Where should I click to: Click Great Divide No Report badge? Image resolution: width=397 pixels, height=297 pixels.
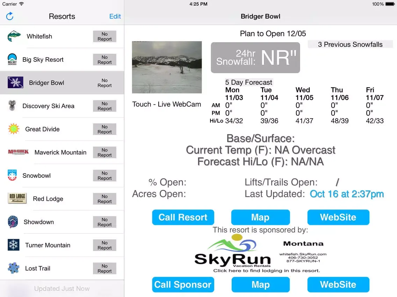104,129
